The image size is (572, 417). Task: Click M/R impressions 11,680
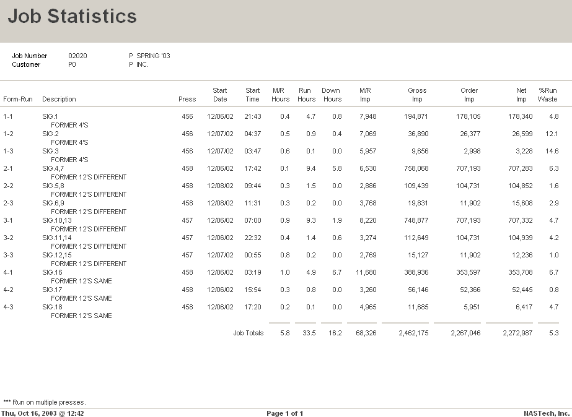pyautogui.click(x=366, y=272)
